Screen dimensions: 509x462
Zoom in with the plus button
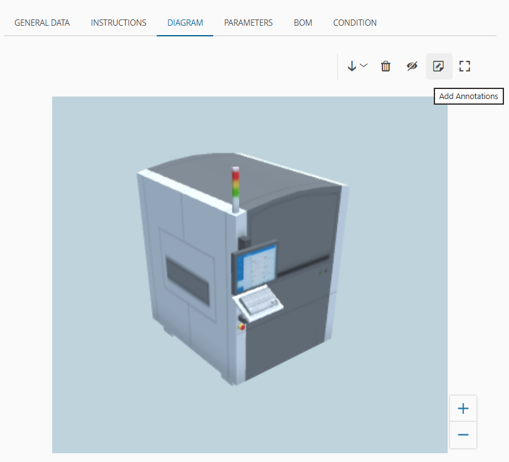pos(463,409)
